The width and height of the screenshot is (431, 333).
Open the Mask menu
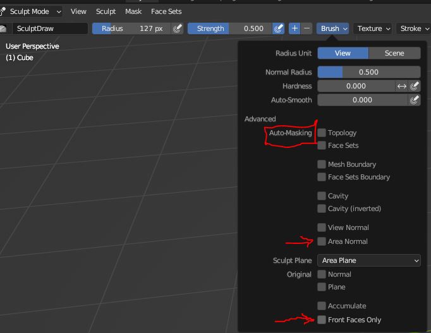[133, 11]
